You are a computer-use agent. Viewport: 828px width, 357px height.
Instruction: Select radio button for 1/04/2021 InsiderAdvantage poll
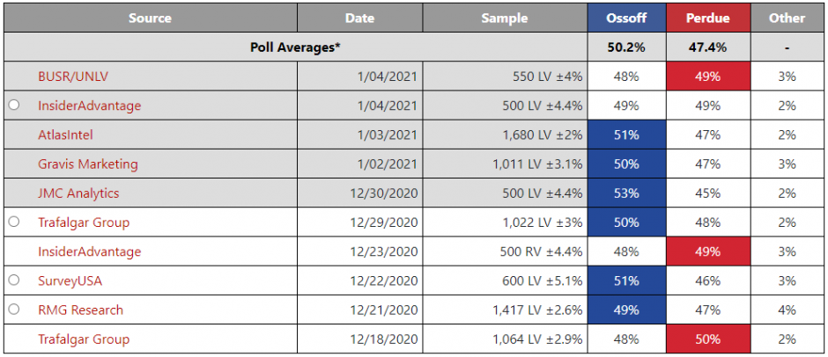tap(13, 106)
